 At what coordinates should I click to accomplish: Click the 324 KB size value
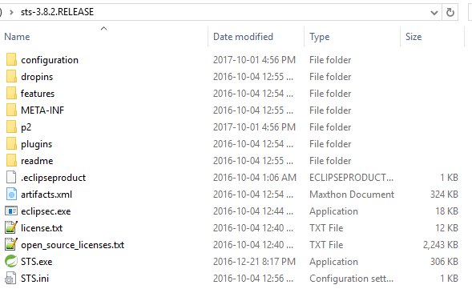(x=444, y=195)
